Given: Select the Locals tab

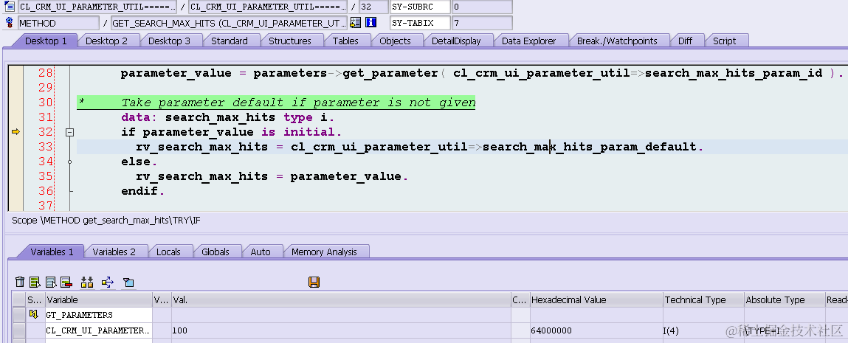Looking at the screenshot, I should click(168, 252).
